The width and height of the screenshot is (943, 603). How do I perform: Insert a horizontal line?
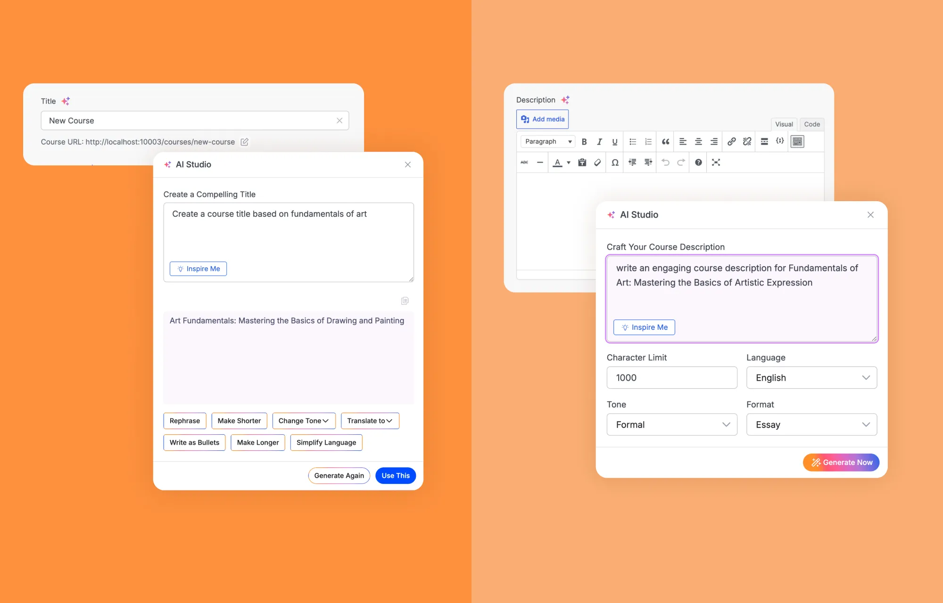pos(540,162)
